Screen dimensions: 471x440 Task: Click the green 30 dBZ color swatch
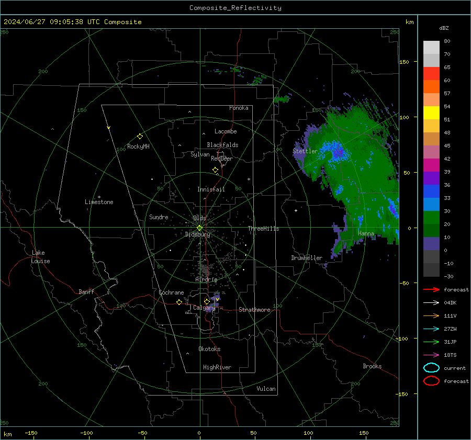(x=431, y=217)
